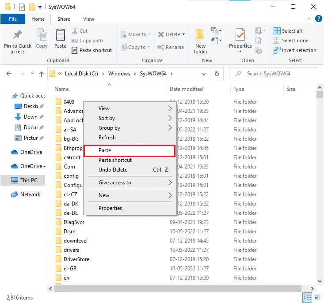Click Pin to Quick access icon
324x303 pixels.
point(18,35)
